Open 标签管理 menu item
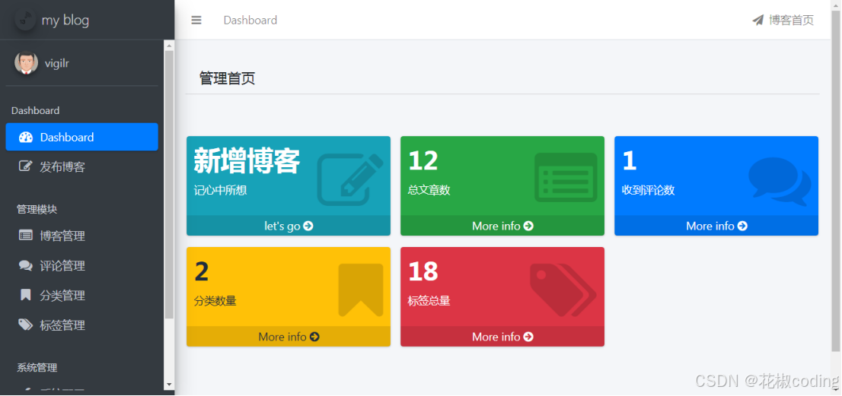 click(81, 325)
